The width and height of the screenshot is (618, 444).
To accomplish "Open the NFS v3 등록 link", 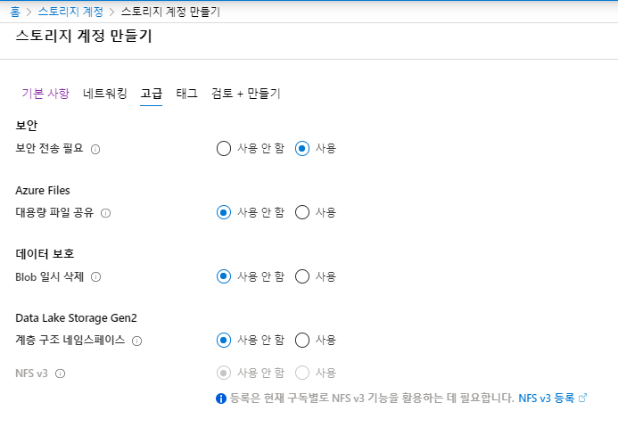I will pyautogui.click(x=547, y=398).
